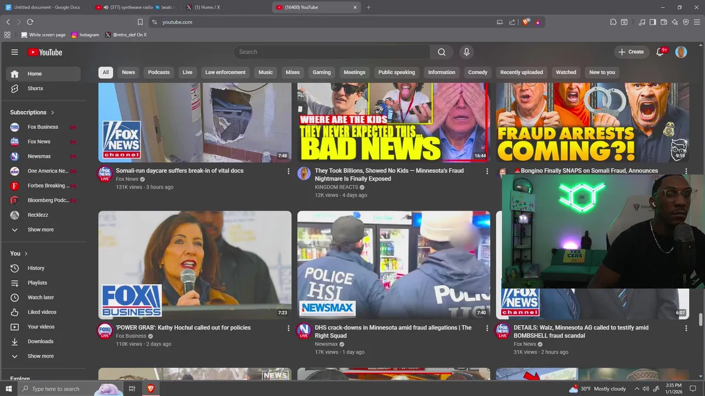Switch to the Home / X tab

225,7
